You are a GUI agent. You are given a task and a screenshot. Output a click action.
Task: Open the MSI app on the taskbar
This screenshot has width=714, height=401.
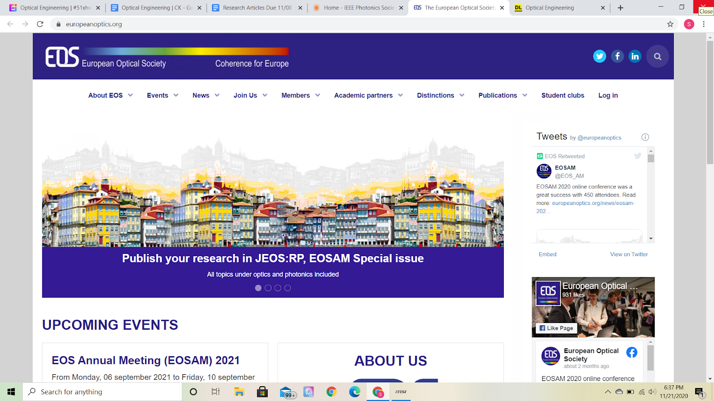(401, 392)
